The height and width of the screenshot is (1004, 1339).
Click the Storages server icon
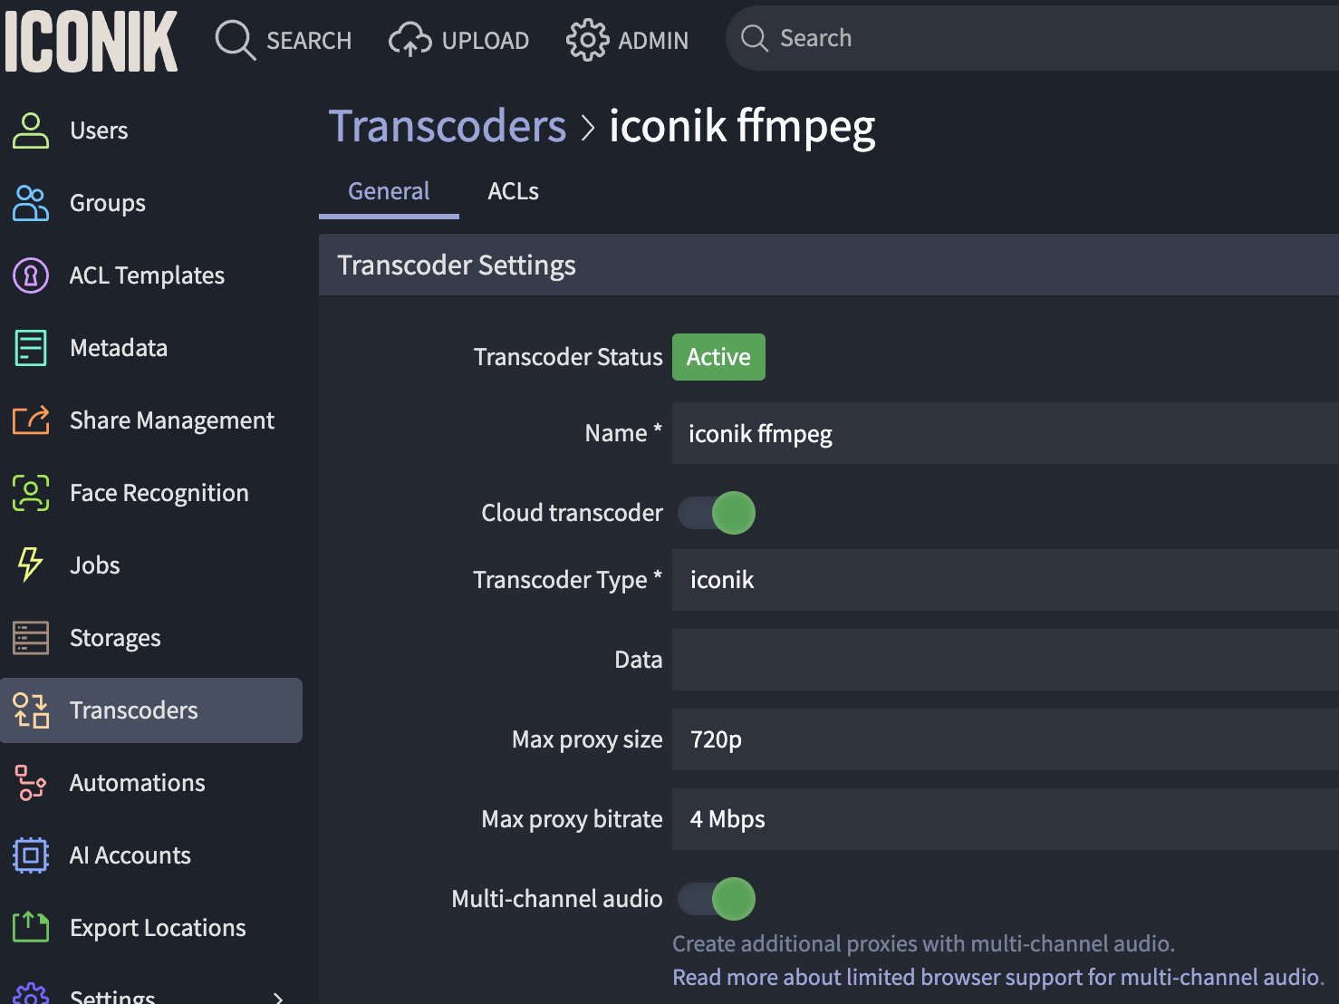(31, 638)
